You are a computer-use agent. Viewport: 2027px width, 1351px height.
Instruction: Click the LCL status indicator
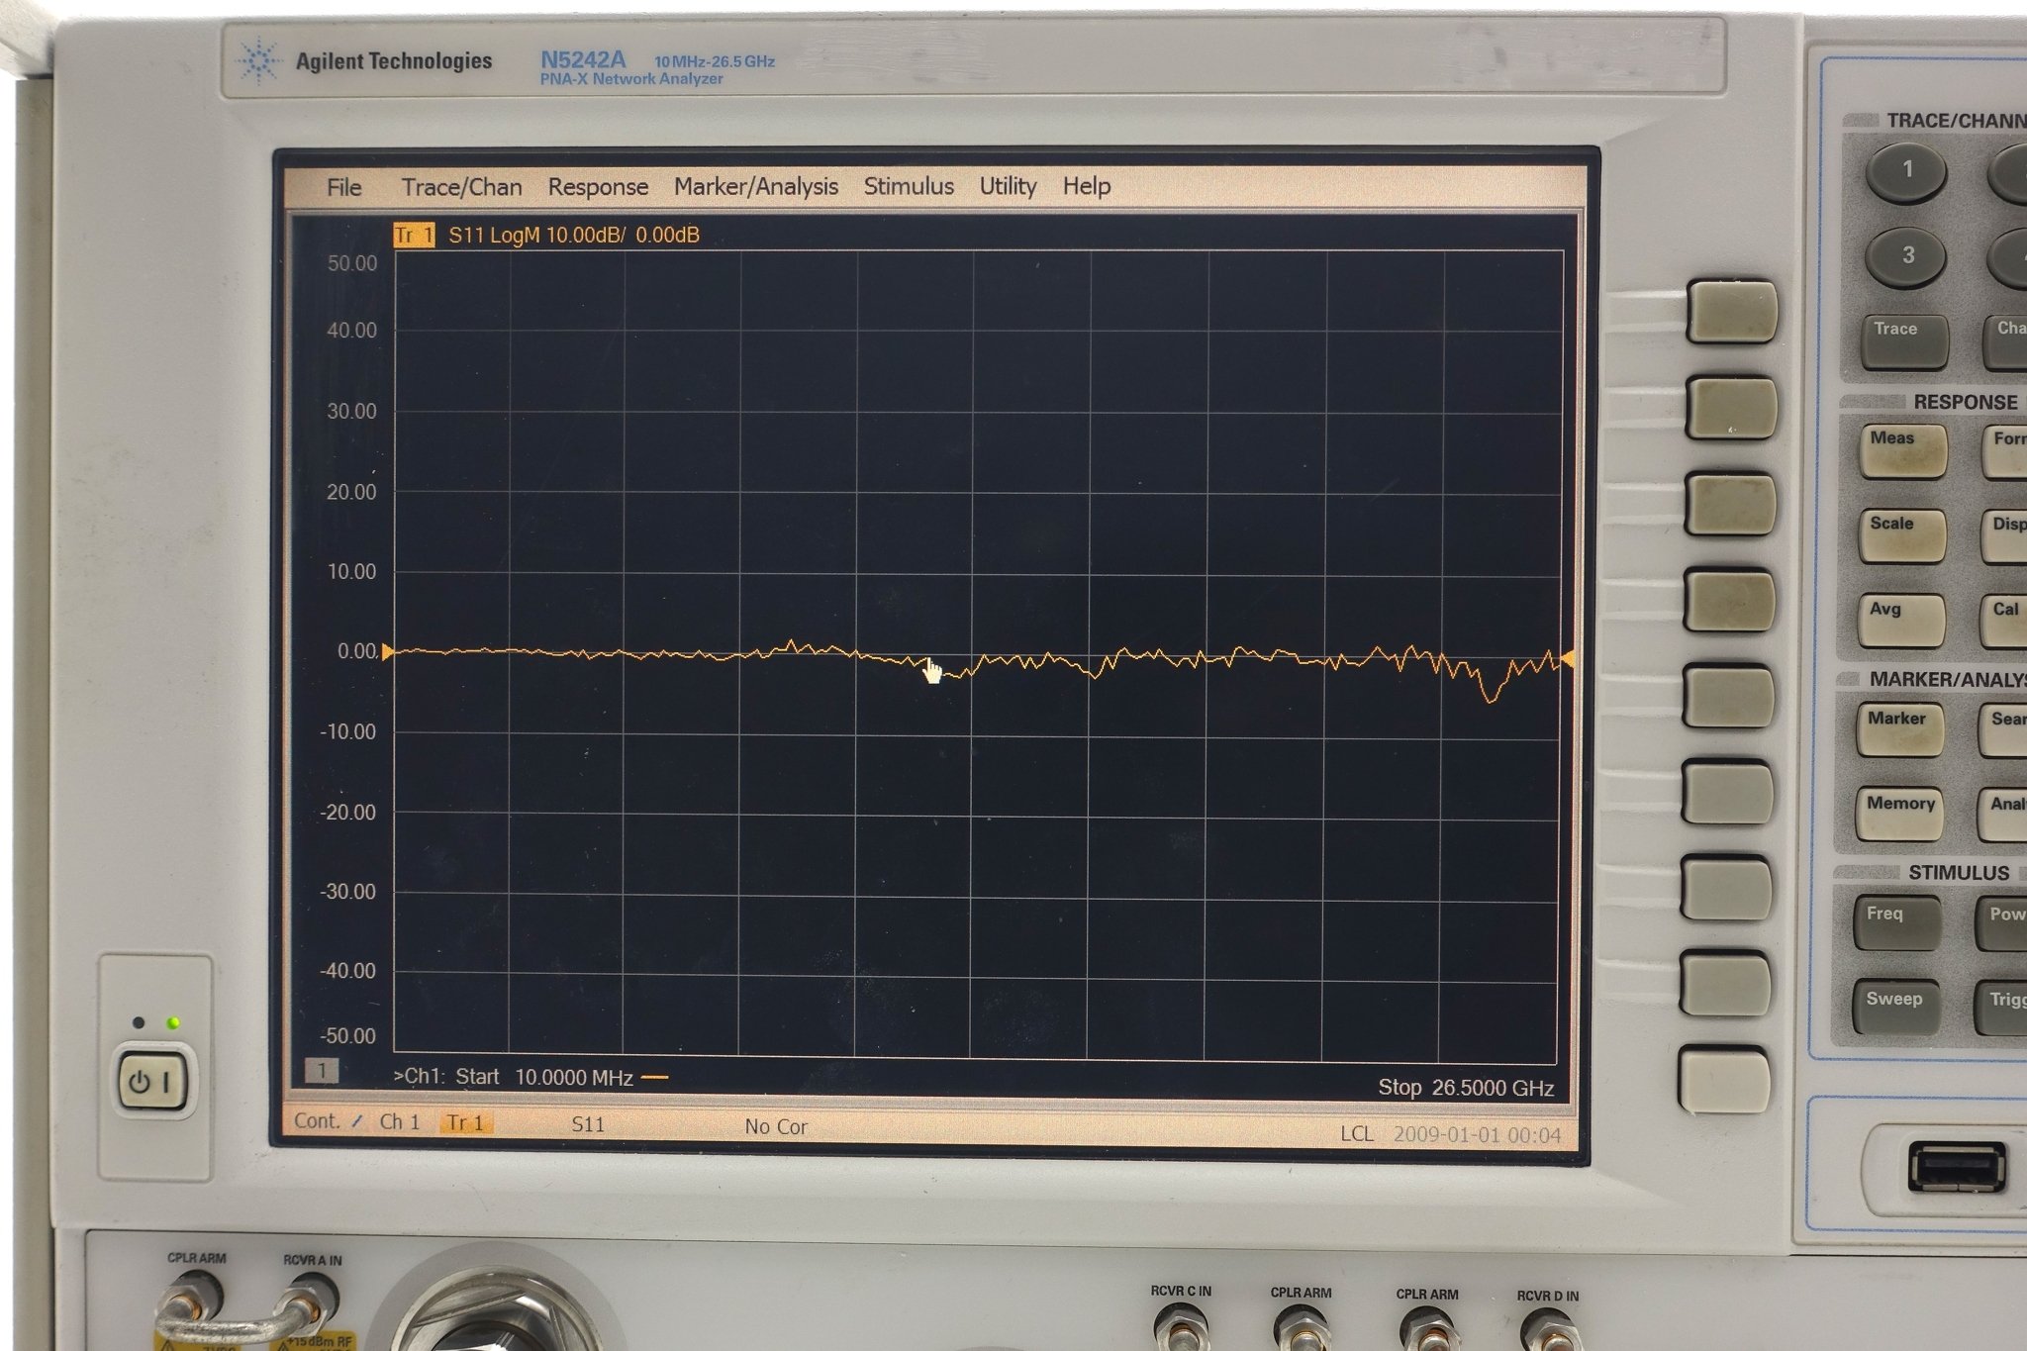click(1357, 1134)
